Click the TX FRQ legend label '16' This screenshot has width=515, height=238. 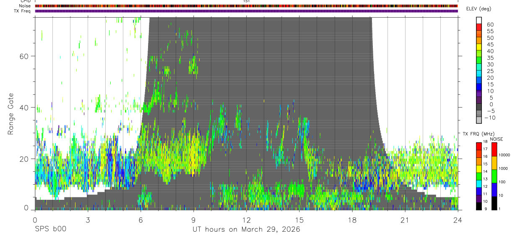485,157
